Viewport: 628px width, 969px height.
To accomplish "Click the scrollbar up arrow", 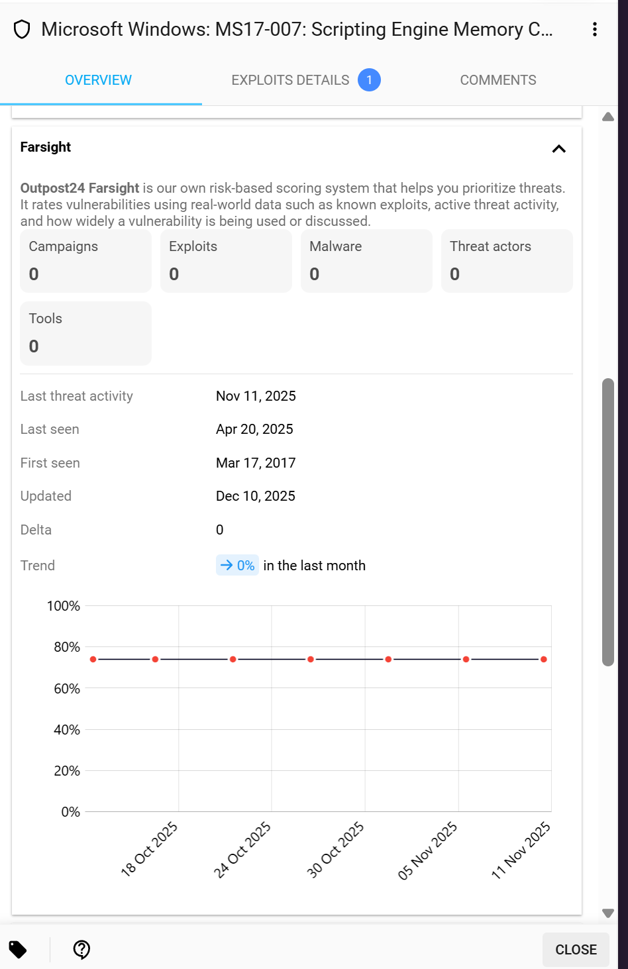I will pos(608,117).
